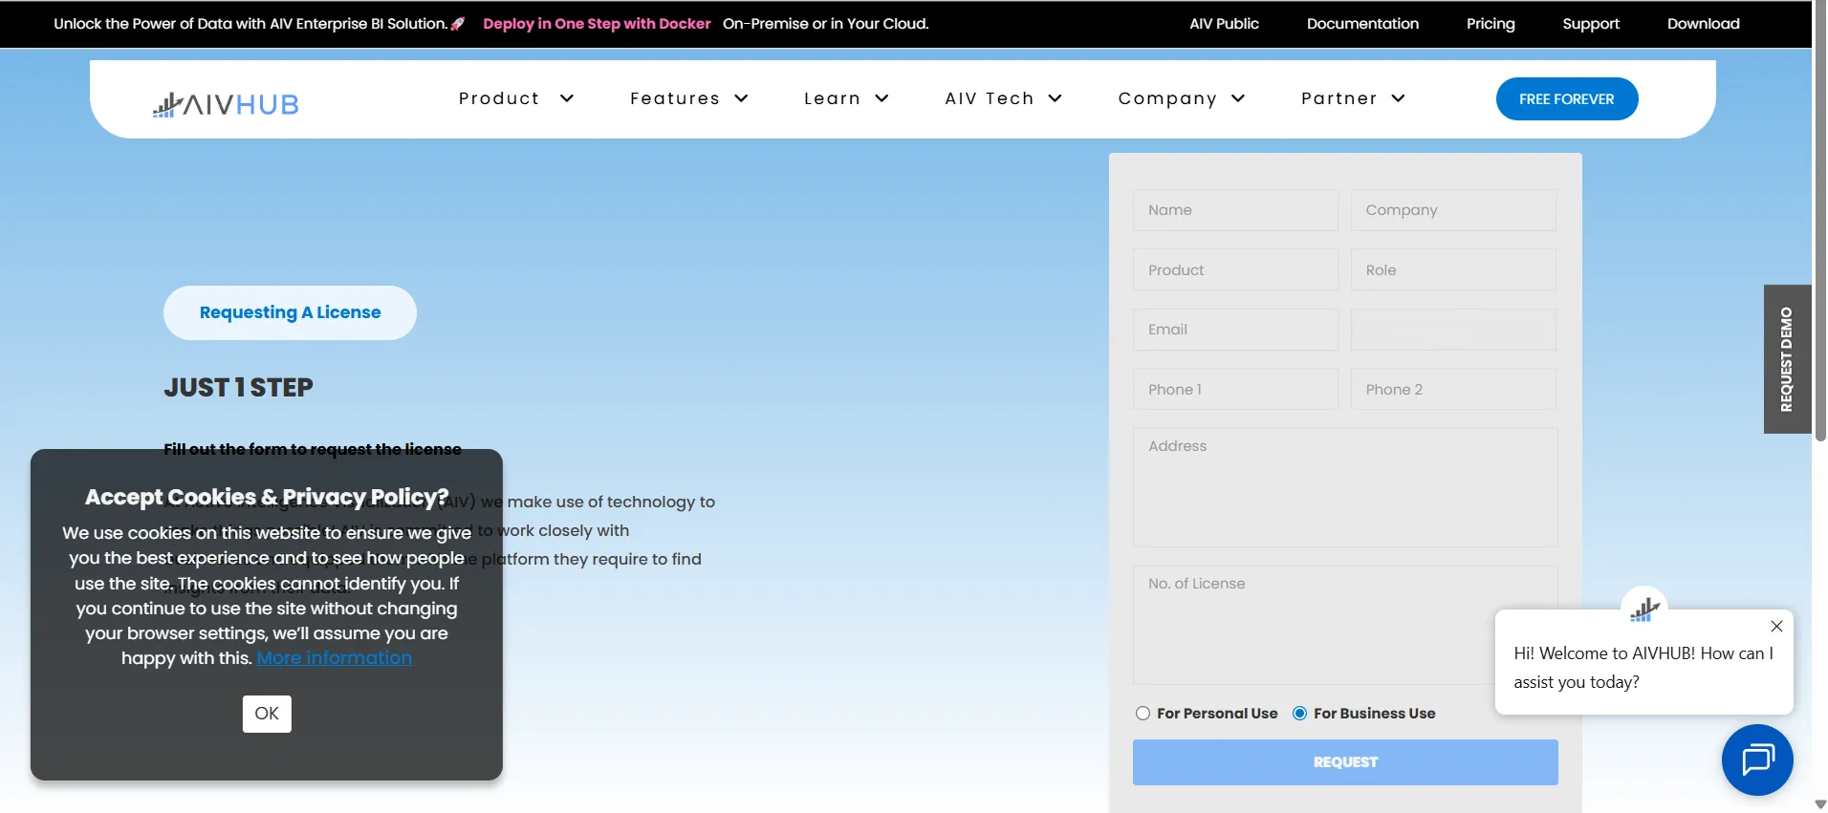Open the More information link
This screenshot has height=813, width=1828.
[x=335, y=658]
